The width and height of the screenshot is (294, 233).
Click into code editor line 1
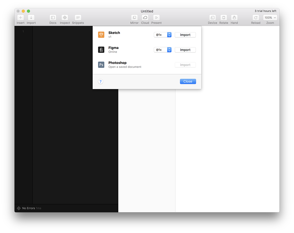(75, 31)
